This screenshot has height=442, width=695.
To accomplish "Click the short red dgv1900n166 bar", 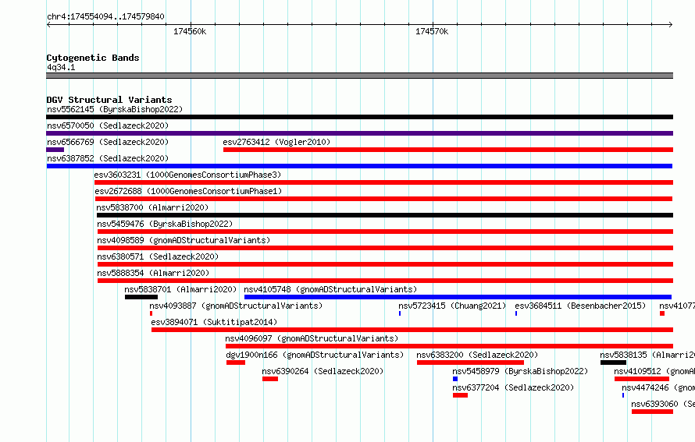I will point(236,362).
